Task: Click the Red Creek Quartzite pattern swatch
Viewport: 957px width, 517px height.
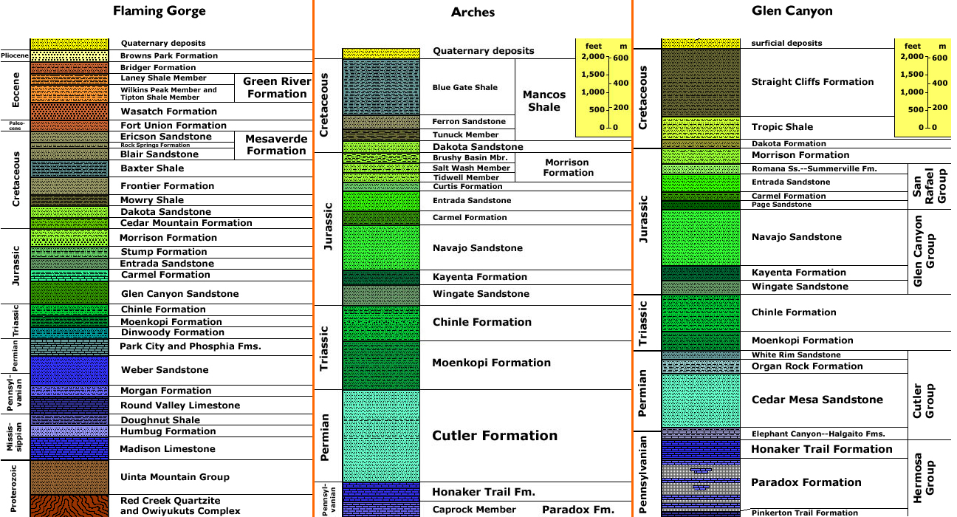Action: 69,506
